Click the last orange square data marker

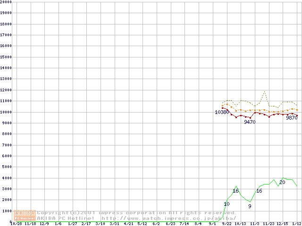tap(297, 110)
